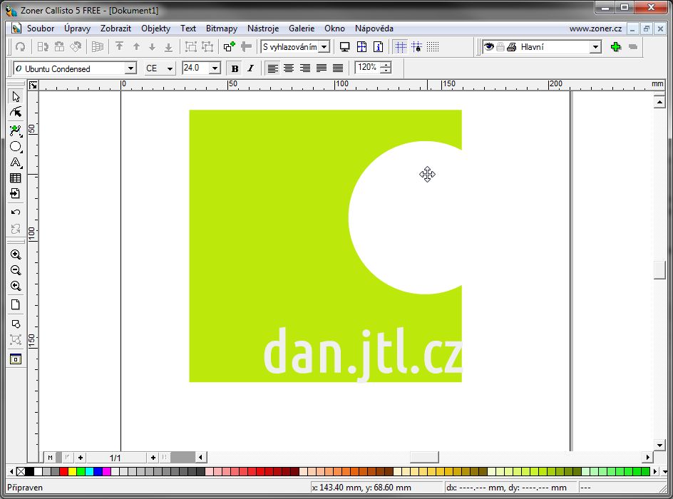Select the ellipse shape tool
This screenshot has height=499, width=673.
16,147
